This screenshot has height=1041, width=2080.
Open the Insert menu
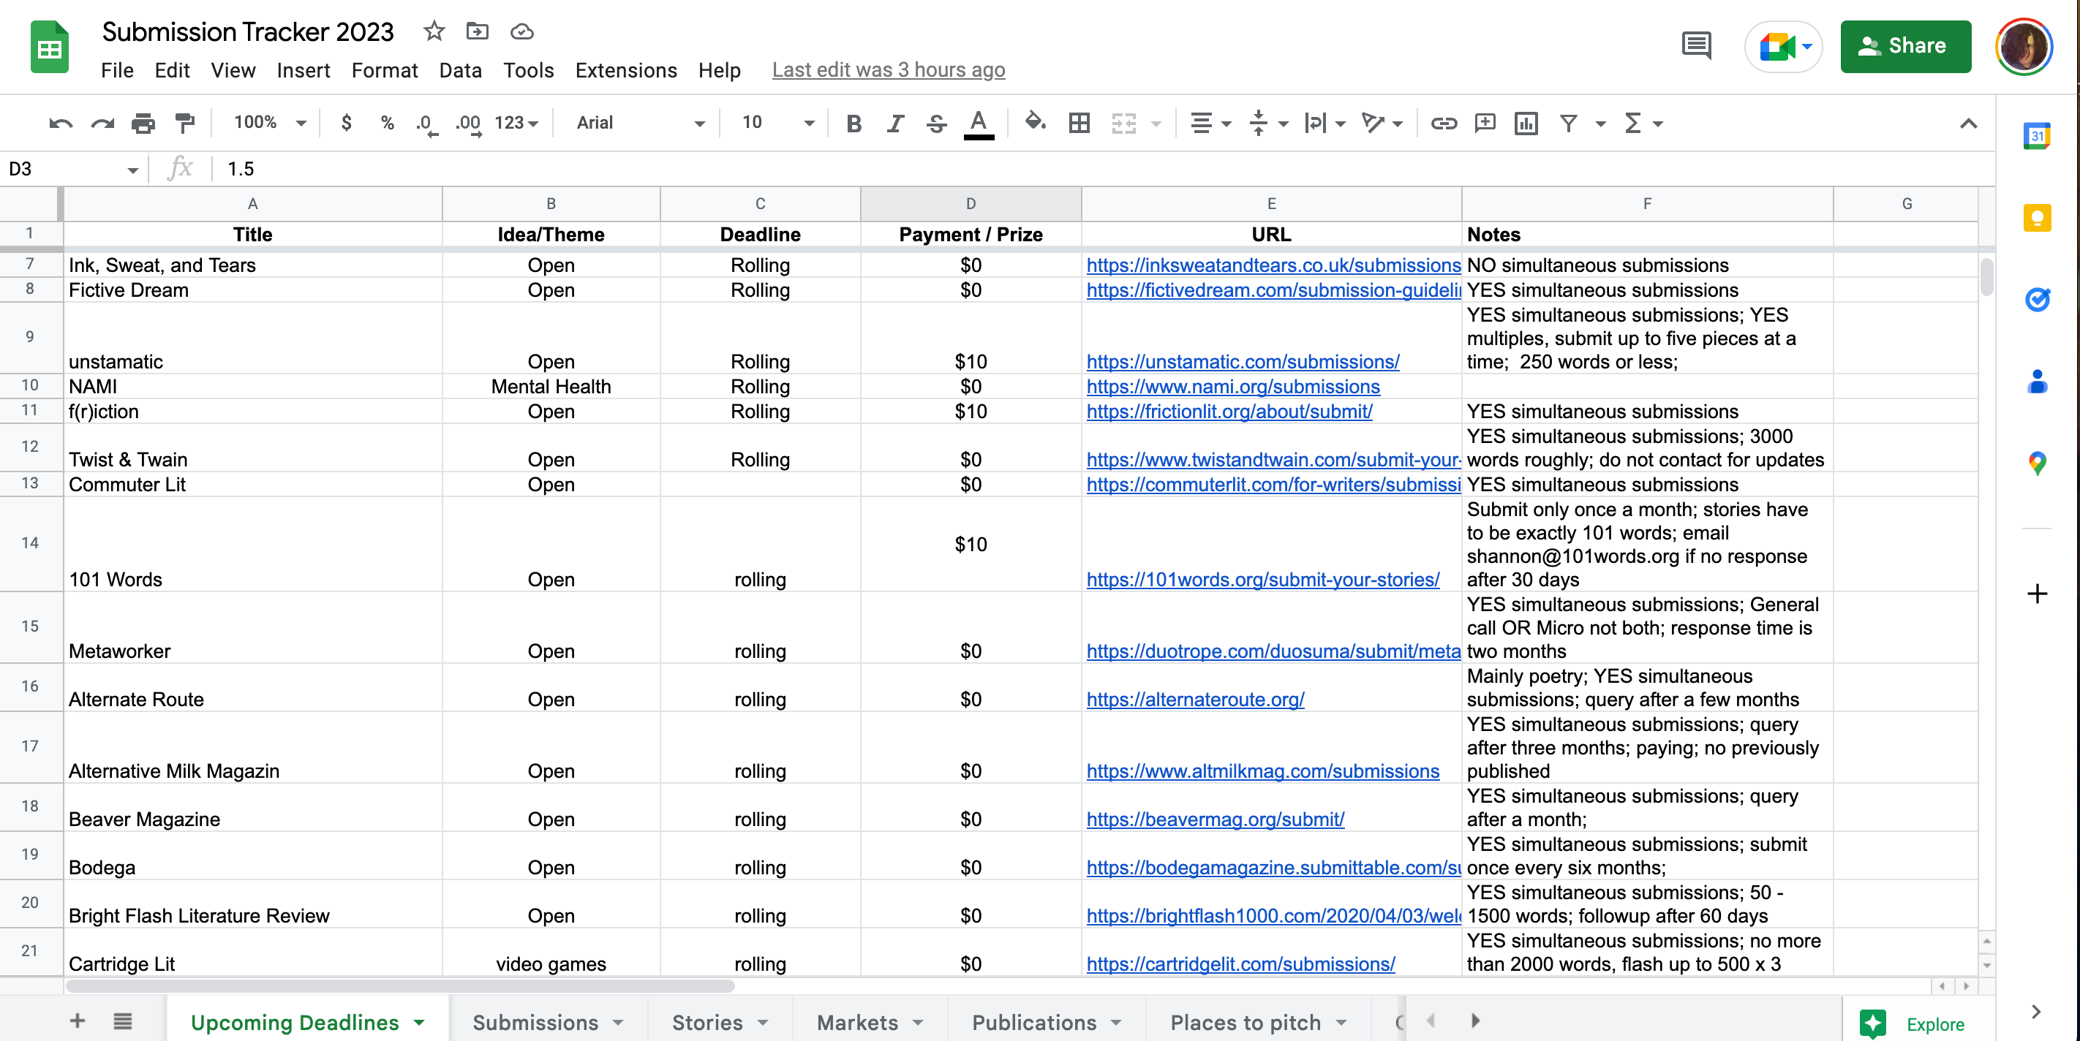[303, 70]
